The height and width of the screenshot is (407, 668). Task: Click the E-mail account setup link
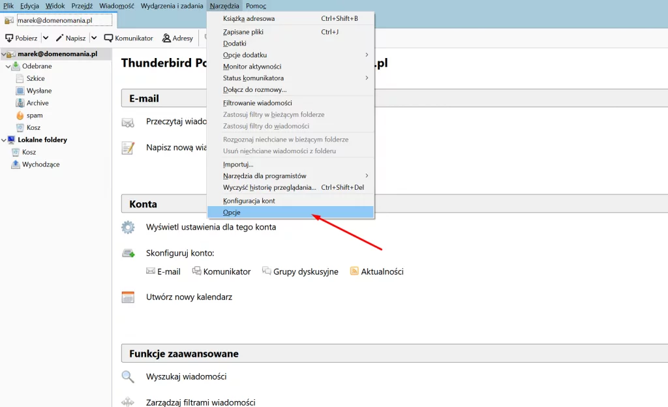[163, 271]
